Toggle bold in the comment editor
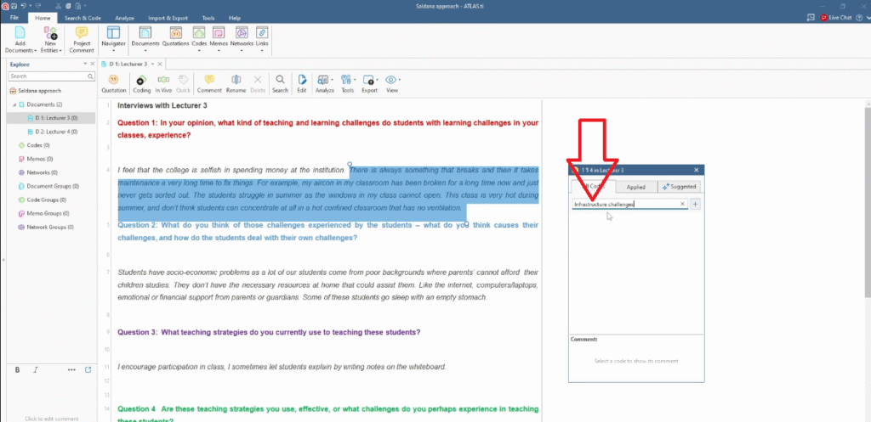 click(17, 369)
